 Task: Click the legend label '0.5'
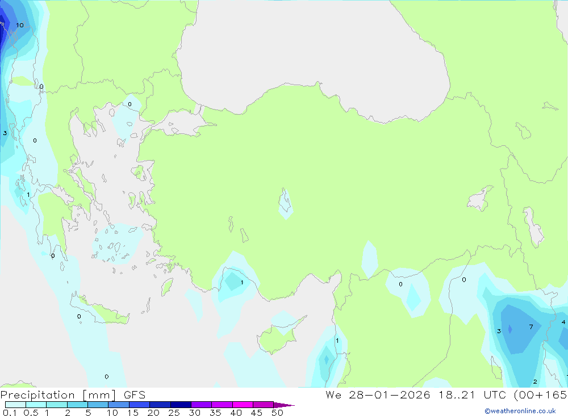pyautogui.click(x=31, y=413)
